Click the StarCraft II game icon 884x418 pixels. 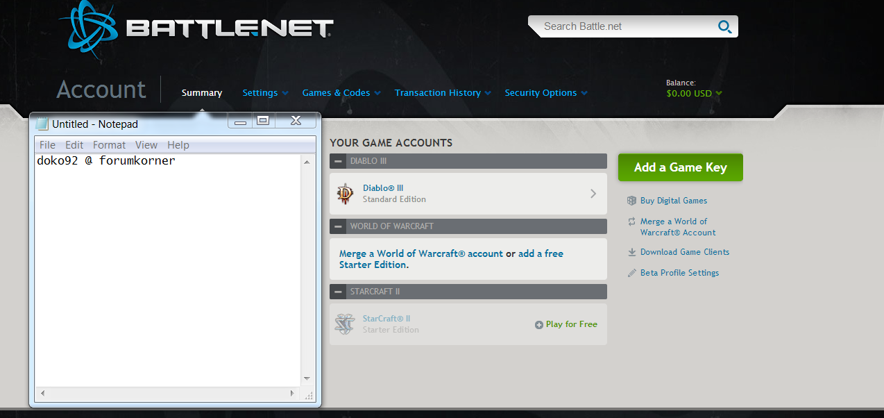[x=345, y=324]
